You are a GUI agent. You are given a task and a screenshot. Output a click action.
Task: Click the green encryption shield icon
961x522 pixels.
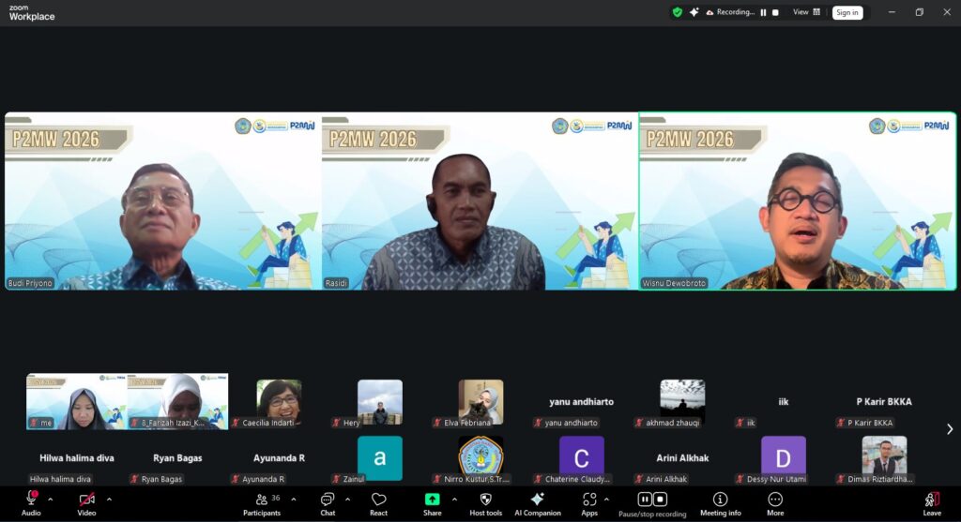(x=677, y=12)
